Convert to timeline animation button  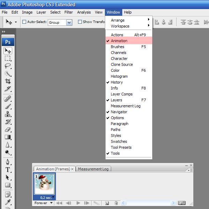[x=182, y=203]
